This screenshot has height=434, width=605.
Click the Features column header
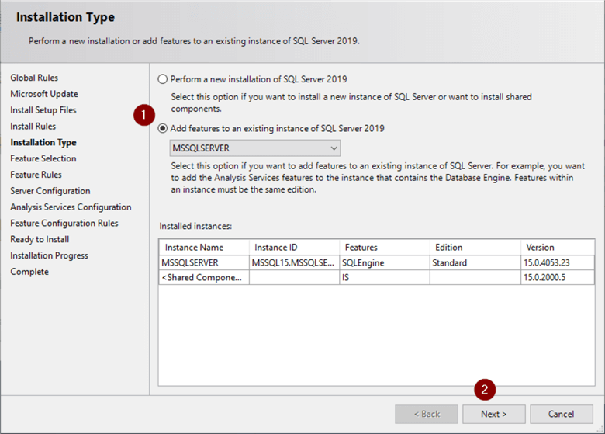[x=383, y=248]
